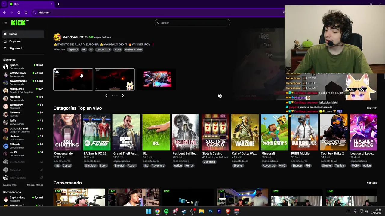Open GuadaLibrandi channel in following list
Screen dimensions: 385x216
[23, 130]
